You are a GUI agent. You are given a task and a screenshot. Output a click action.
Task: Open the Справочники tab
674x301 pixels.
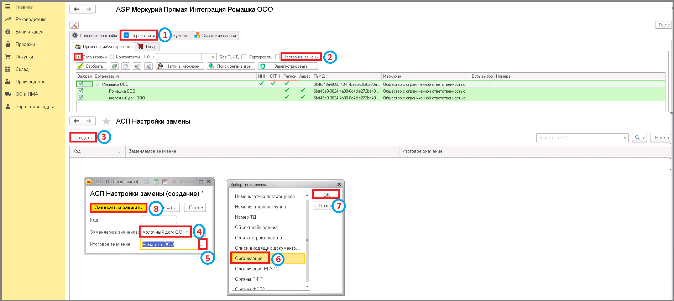(139, 36)
